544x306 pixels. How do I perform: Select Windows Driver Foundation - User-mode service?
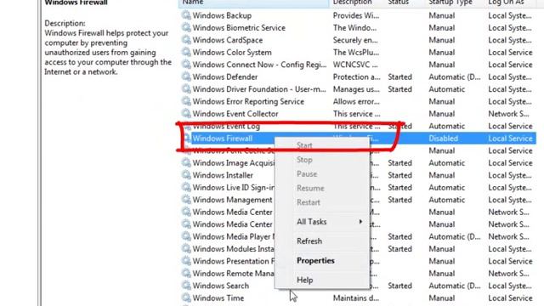259,89
